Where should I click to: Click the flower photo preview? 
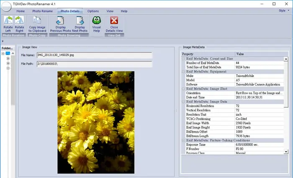[x=96, y=122]
